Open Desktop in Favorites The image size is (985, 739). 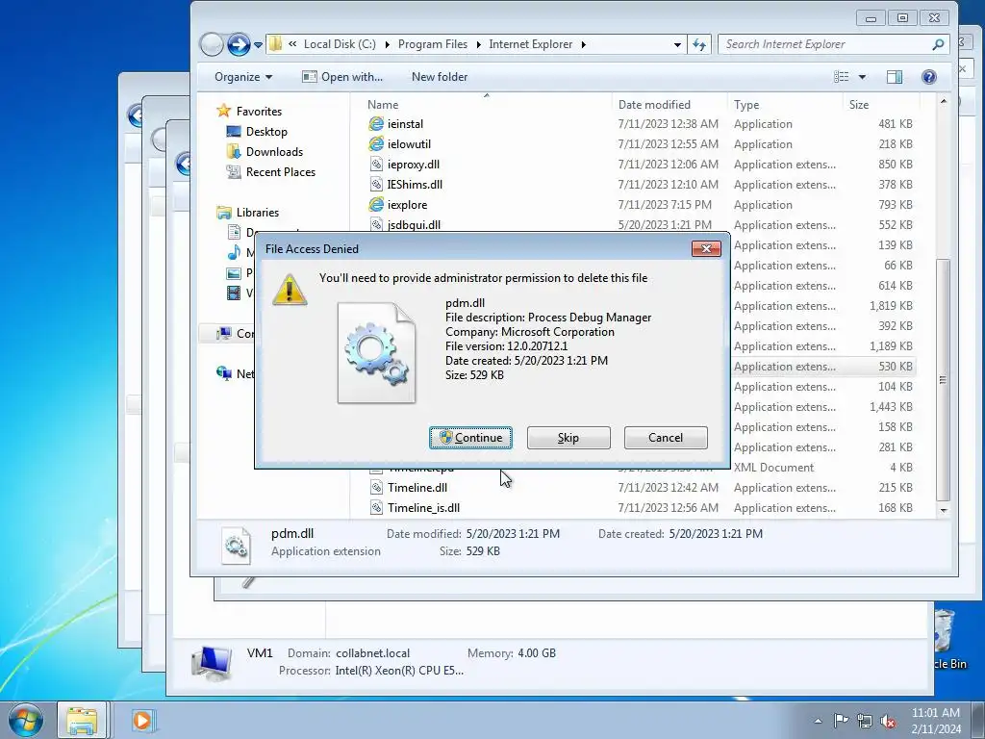coord(266,131)
